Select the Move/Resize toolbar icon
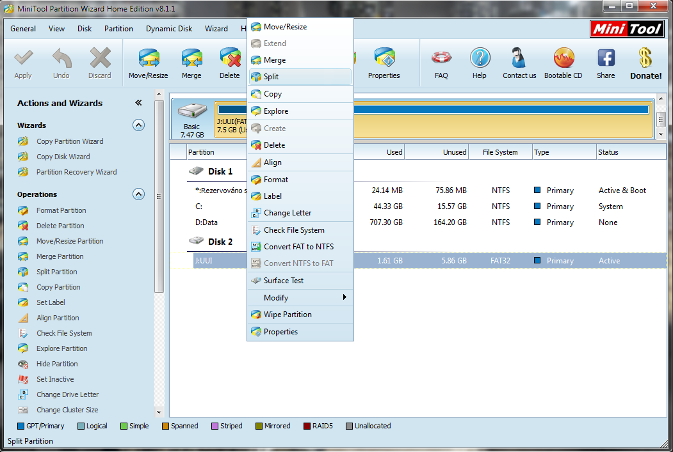The width and height of the screenshot is (673, 452). (149, 58)
